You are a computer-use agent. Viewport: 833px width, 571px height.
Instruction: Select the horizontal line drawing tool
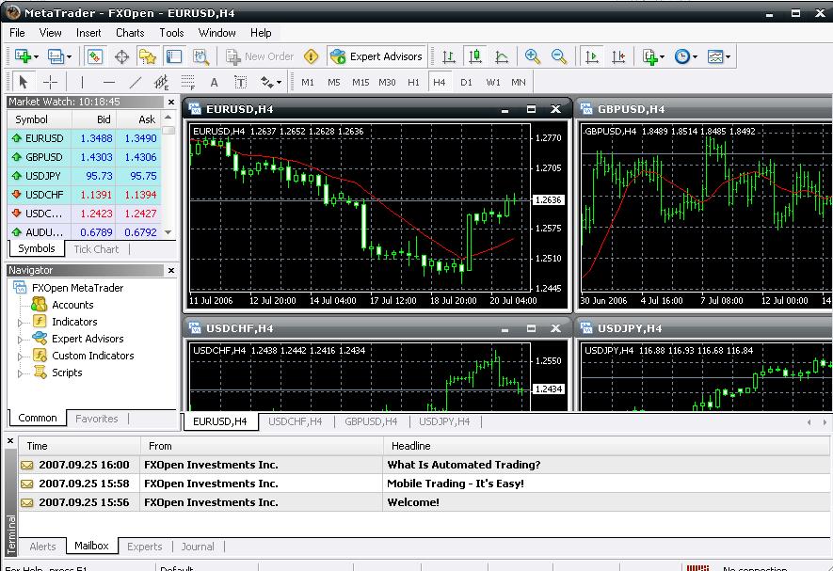click(x=107, y=82)
